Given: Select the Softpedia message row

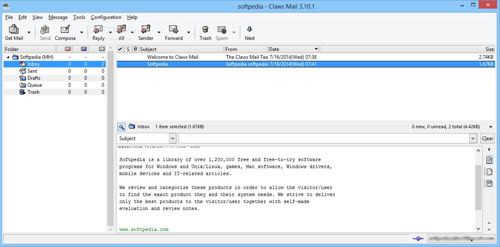Looking at the screenshot, I should [x=306, y=64].
